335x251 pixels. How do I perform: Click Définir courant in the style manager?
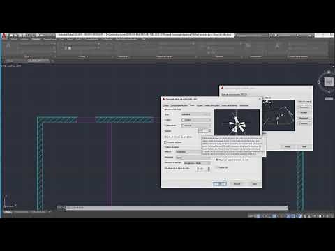pyautogui.click(x=304, y=102)
